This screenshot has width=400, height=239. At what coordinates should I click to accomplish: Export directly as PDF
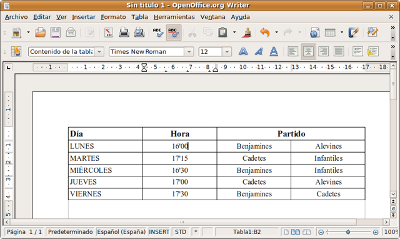click(x=109, y=33)
